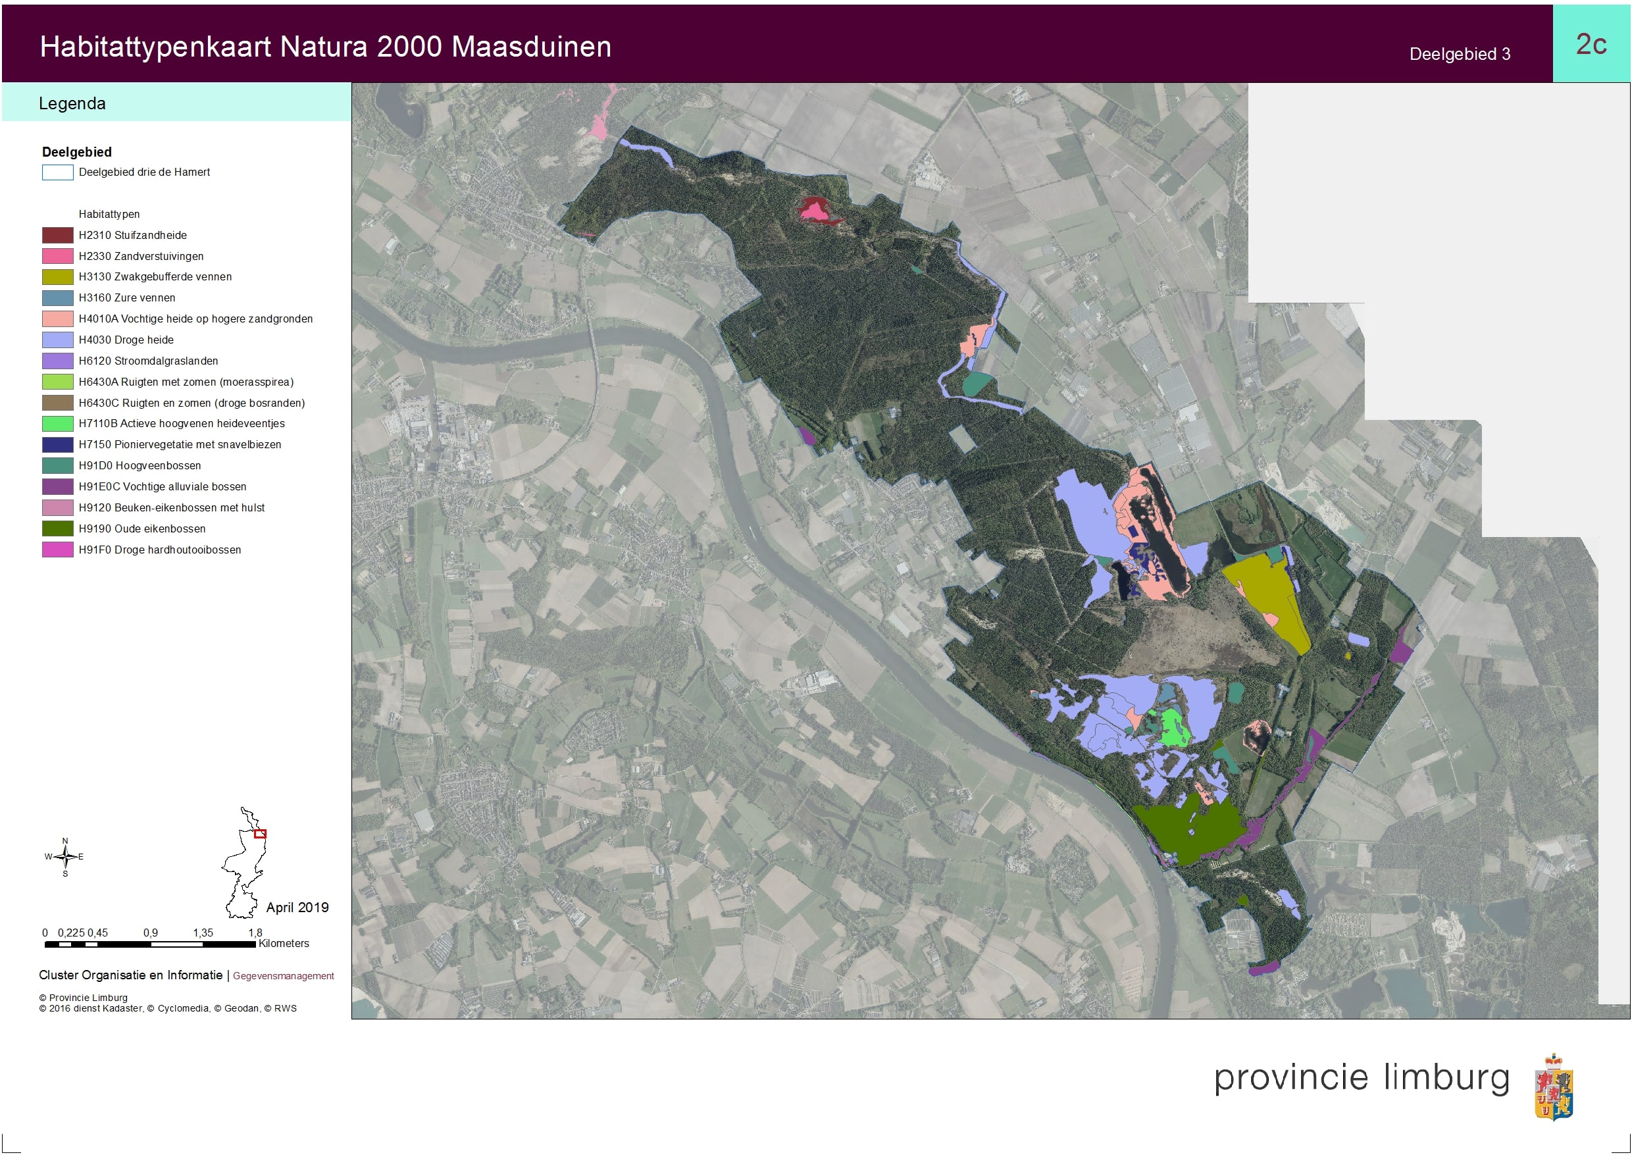
Task: Click the Deelgebied 3 label in the header
Action: tap(1459, 54)
